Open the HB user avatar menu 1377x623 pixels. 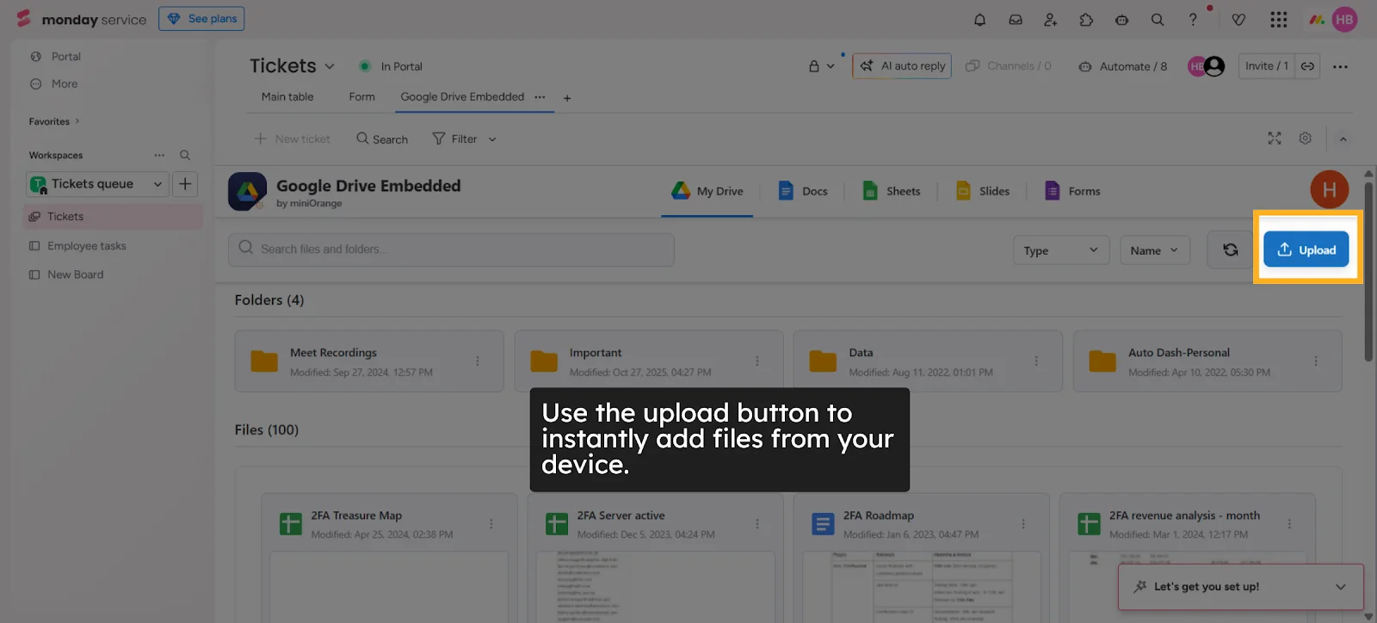(x=1344, y=19)
